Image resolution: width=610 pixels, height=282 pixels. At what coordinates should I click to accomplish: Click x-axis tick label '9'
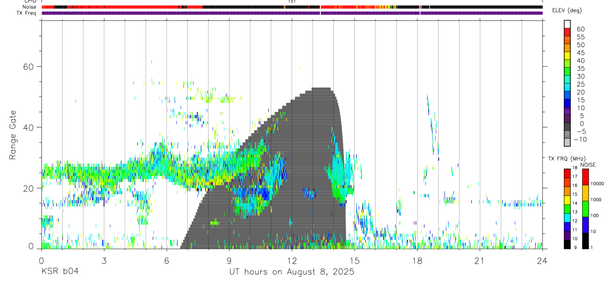pos(229,261)
